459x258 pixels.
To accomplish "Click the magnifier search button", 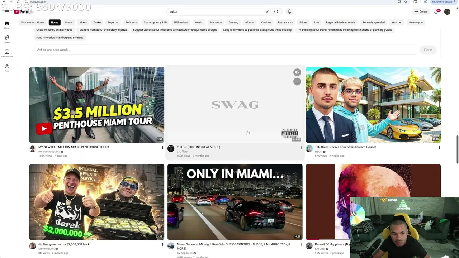I will [x=276, y=12].
